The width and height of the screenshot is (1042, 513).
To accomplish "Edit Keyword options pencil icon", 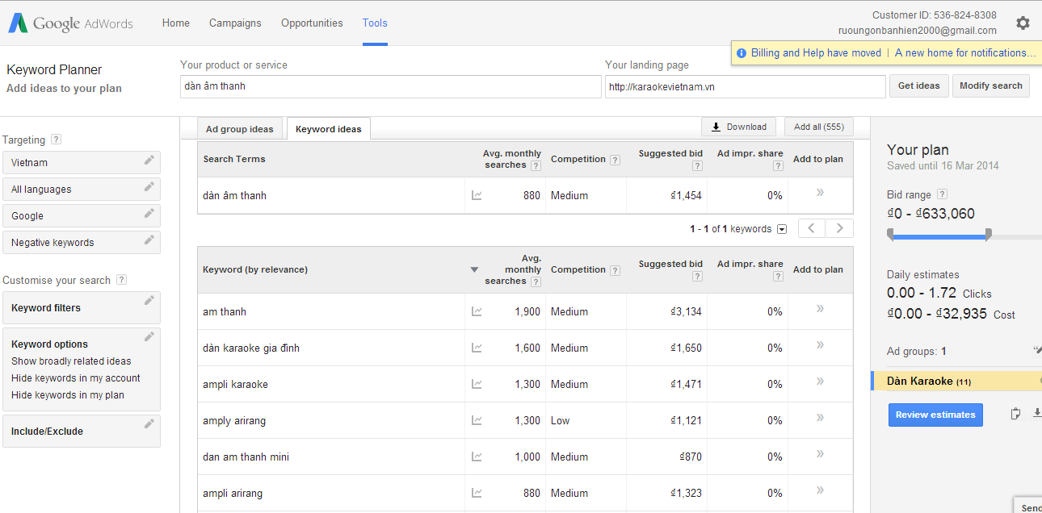I will [149, 338].
